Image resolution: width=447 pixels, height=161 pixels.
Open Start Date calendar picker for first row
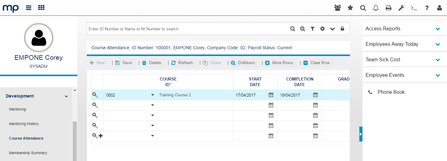(271, 95)
